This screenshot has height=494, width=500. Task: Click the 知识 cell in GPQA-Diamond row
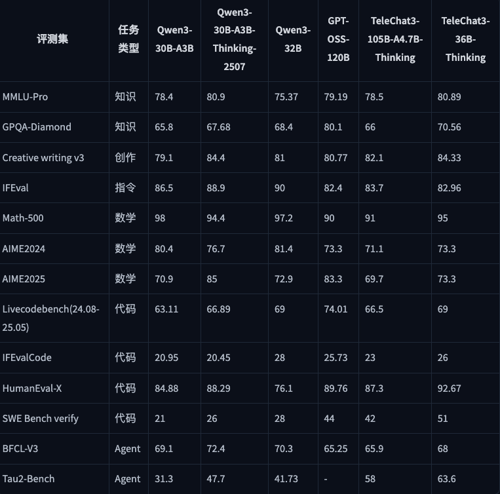tap(125, 127)
